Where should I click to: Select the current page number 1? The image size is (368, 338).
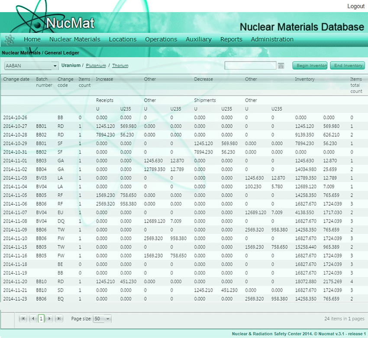tap(41, 319)
